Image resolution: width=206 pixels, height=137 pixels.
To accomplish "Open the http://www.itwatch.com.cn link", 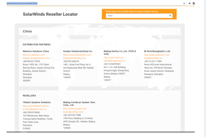I will coord(36,106).
